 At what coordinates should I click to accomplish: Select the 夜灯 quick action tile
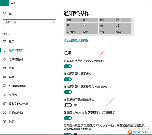coord(90,20)
